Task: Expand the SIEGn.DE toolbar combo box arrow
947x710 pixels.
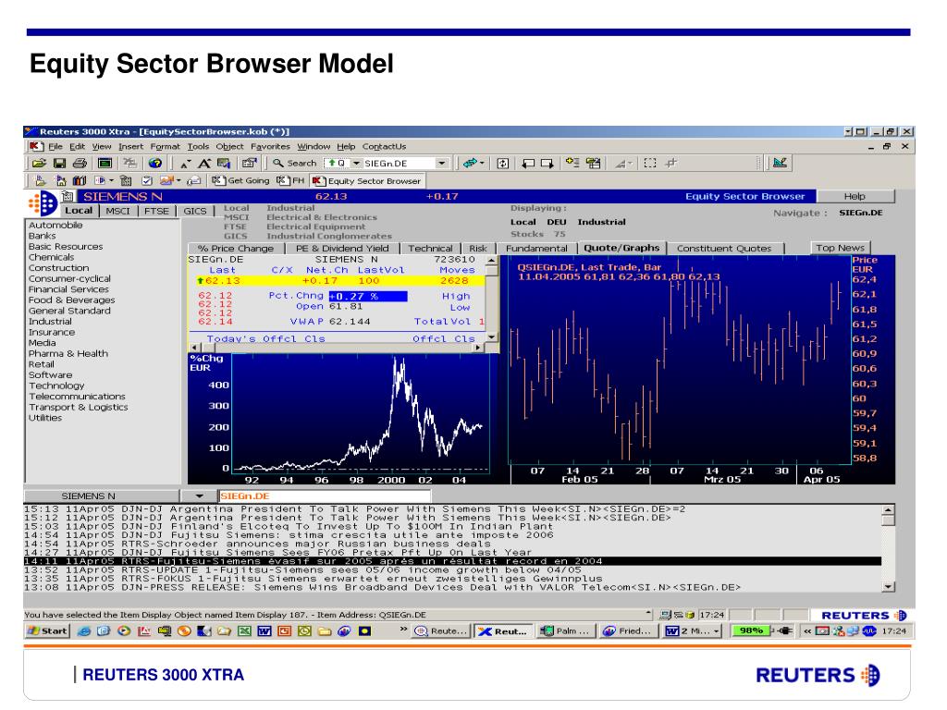Action: pos(441,163)
